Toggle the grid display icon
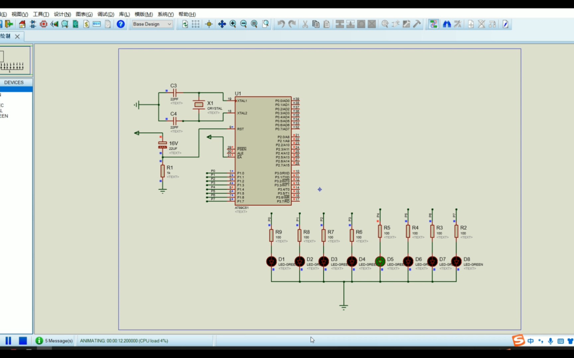The width and height of the screenshot is (574, 358). click(196, 24)
